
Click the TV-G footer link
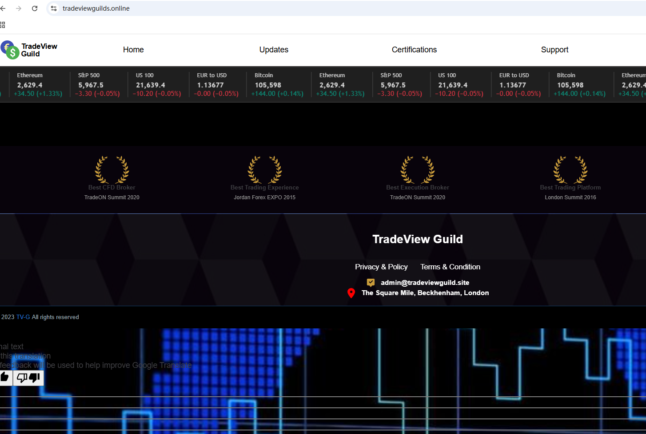coord(23,317)
